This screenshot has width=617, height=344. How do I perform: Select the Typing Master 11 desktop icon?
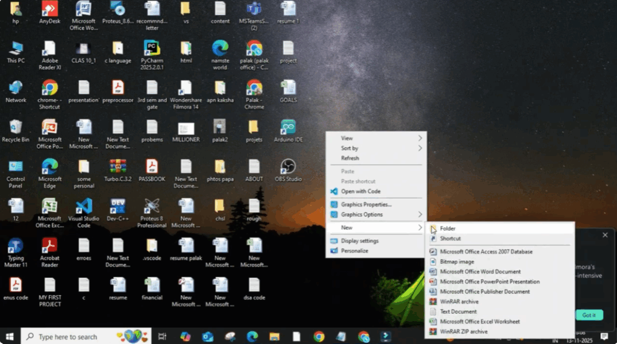(x=16, y=252)
